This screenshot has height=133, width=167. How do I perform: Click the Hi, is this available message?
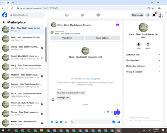[71, 93]
